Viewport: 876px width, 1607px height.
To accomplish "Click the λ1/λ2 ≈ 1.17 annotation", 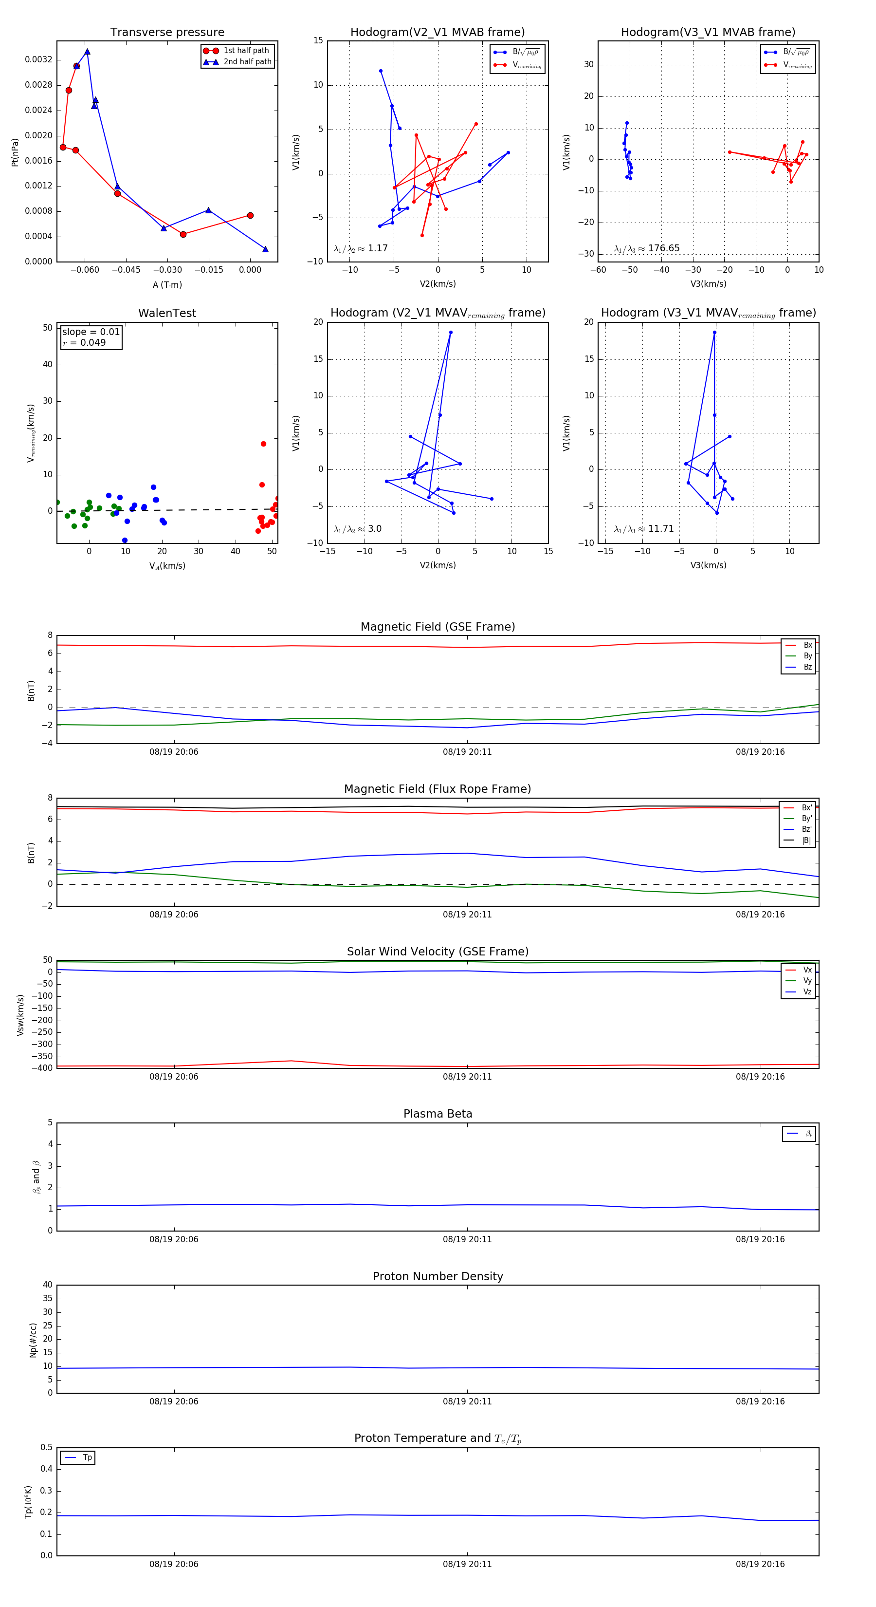I will (x=360, y=248).
